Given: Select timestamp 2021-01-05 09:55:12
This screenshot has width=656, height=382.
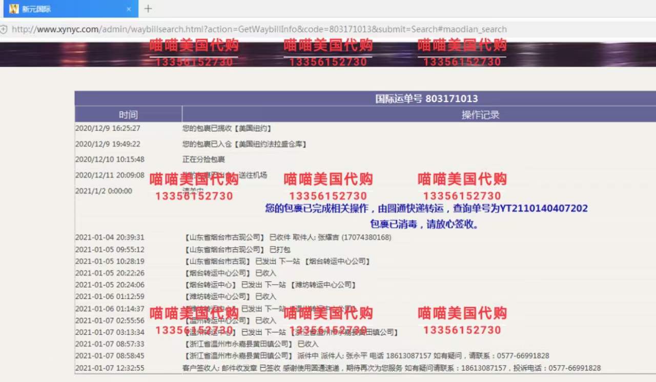Looking at the screenshot, I should pos(110,250).
